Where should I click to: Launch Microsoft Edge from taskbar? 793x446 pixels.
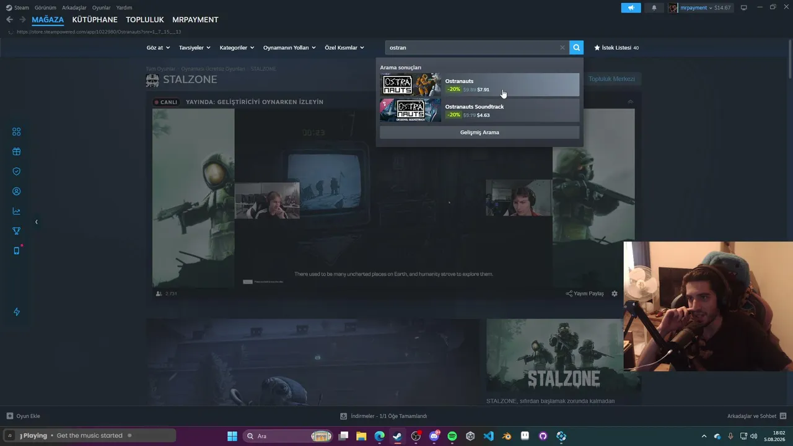tap(380, 436)
